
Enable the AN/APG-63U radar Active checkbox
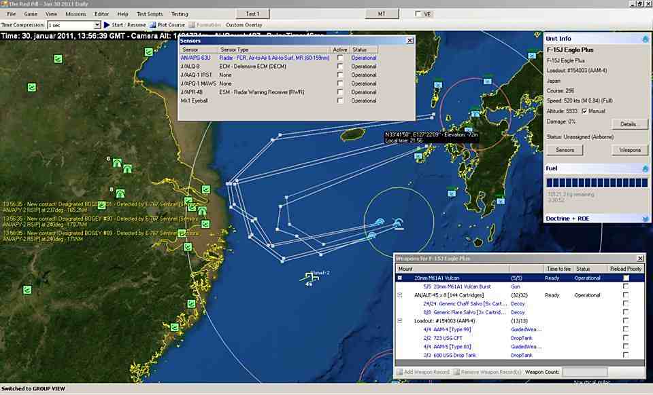(x=340, y=58)
